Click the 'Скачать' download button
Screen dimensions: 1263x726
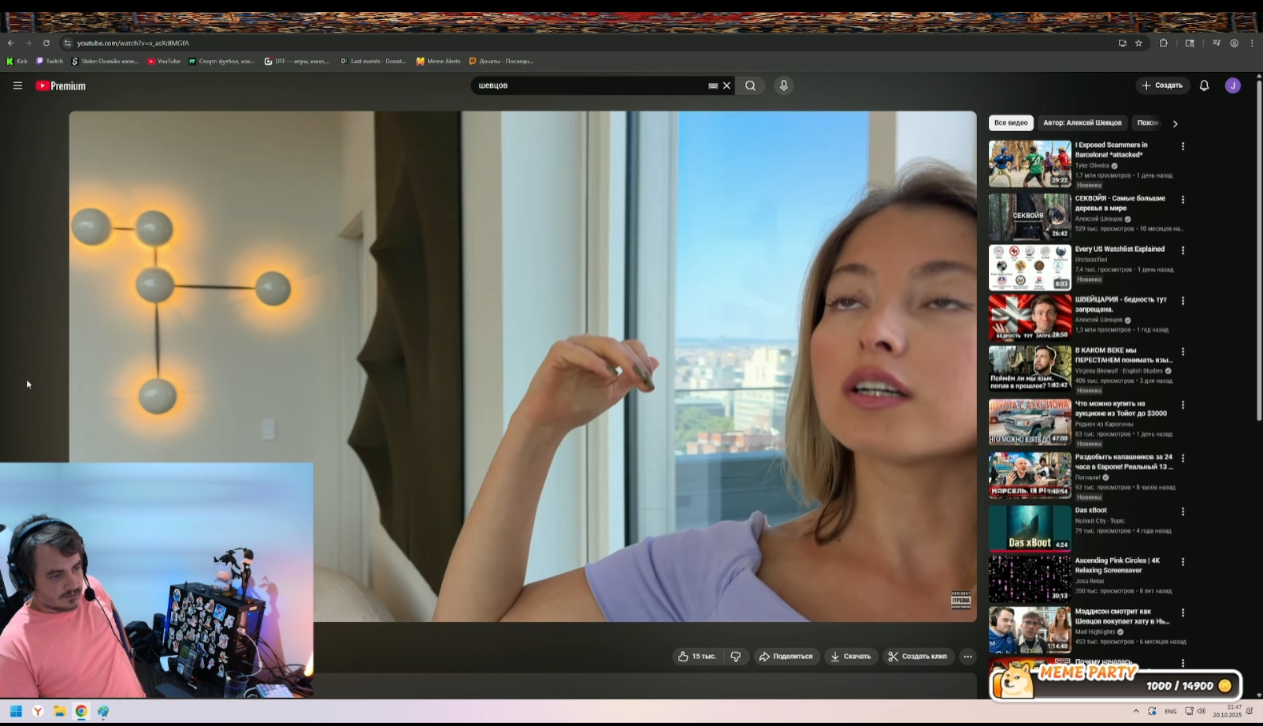click(x=851, y=656)
